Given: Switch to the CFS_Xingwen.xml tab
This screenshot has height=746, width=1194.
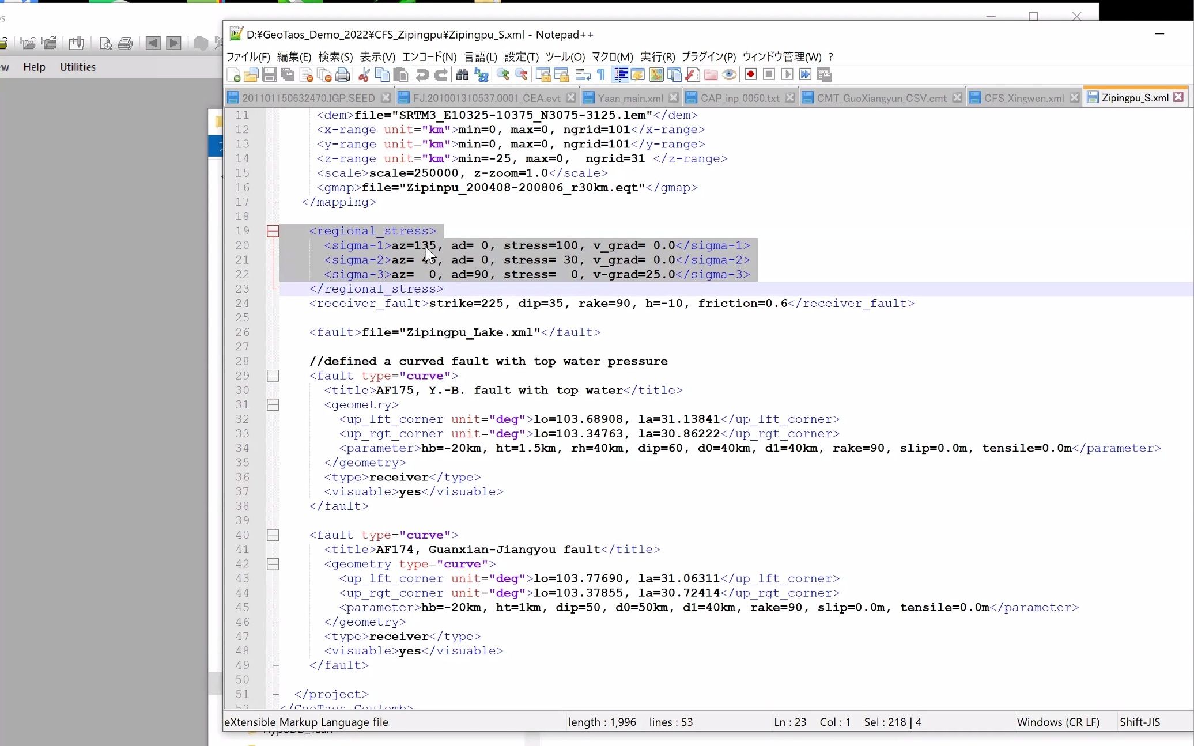Looking at the screenshot, I should [x=1023, y=98].
